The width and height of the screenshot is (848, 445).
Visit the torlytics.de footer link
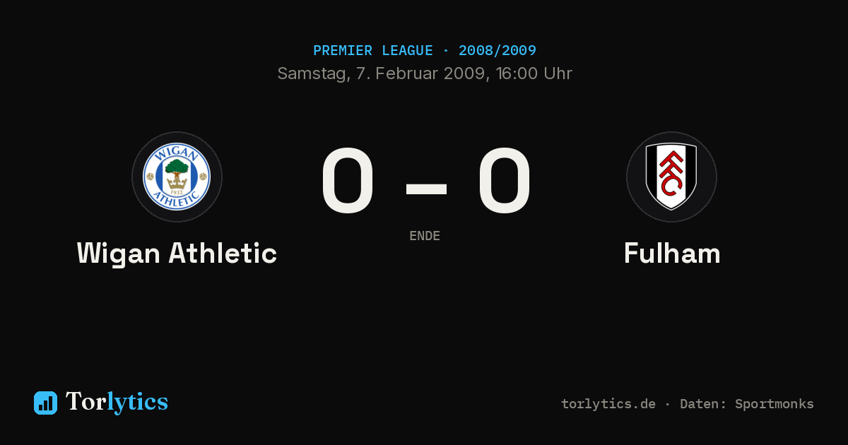608,404
